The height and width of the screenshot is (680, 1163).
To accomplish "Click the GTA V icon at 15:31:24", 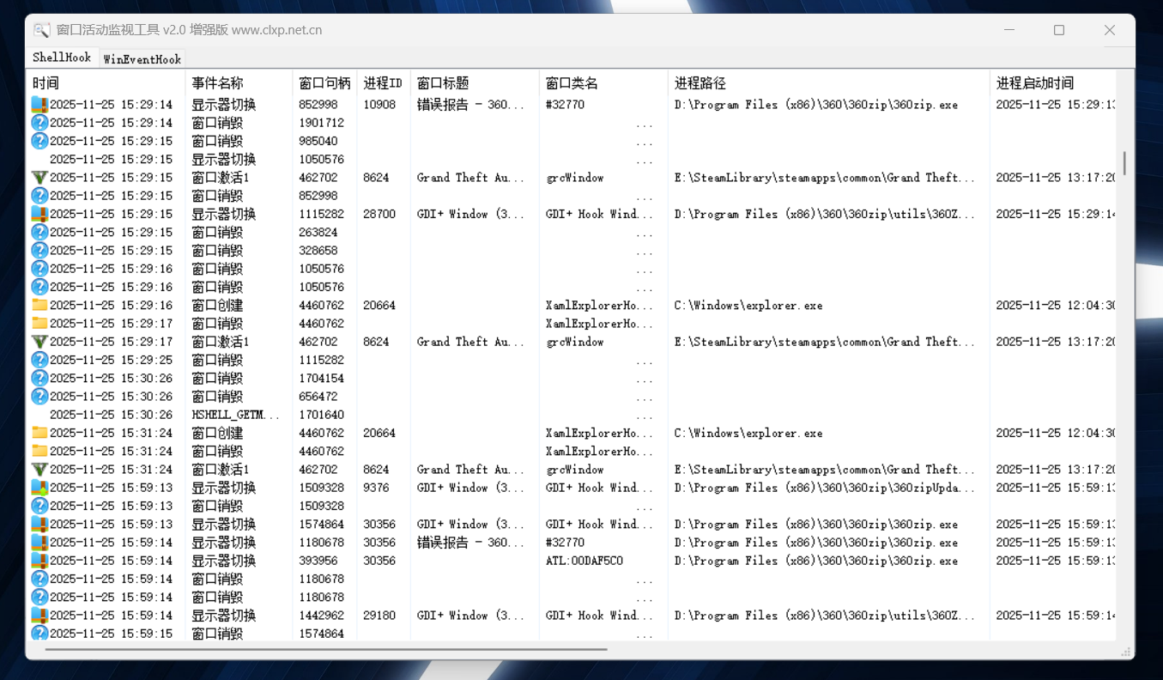I will (39, 470).
